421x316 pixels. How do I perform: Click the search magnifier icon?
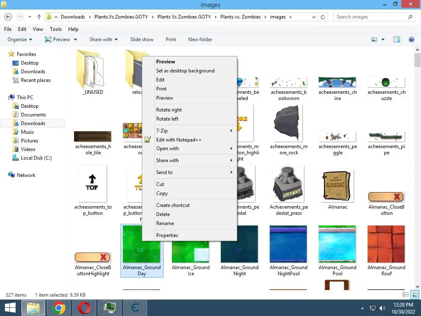(x=410, y=17)
